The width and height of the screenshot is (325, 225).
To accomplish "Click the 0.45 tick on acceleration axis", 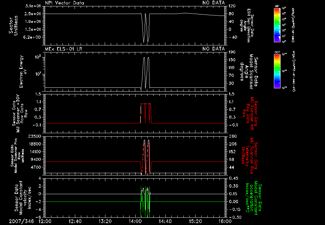I will coord(233,178).
